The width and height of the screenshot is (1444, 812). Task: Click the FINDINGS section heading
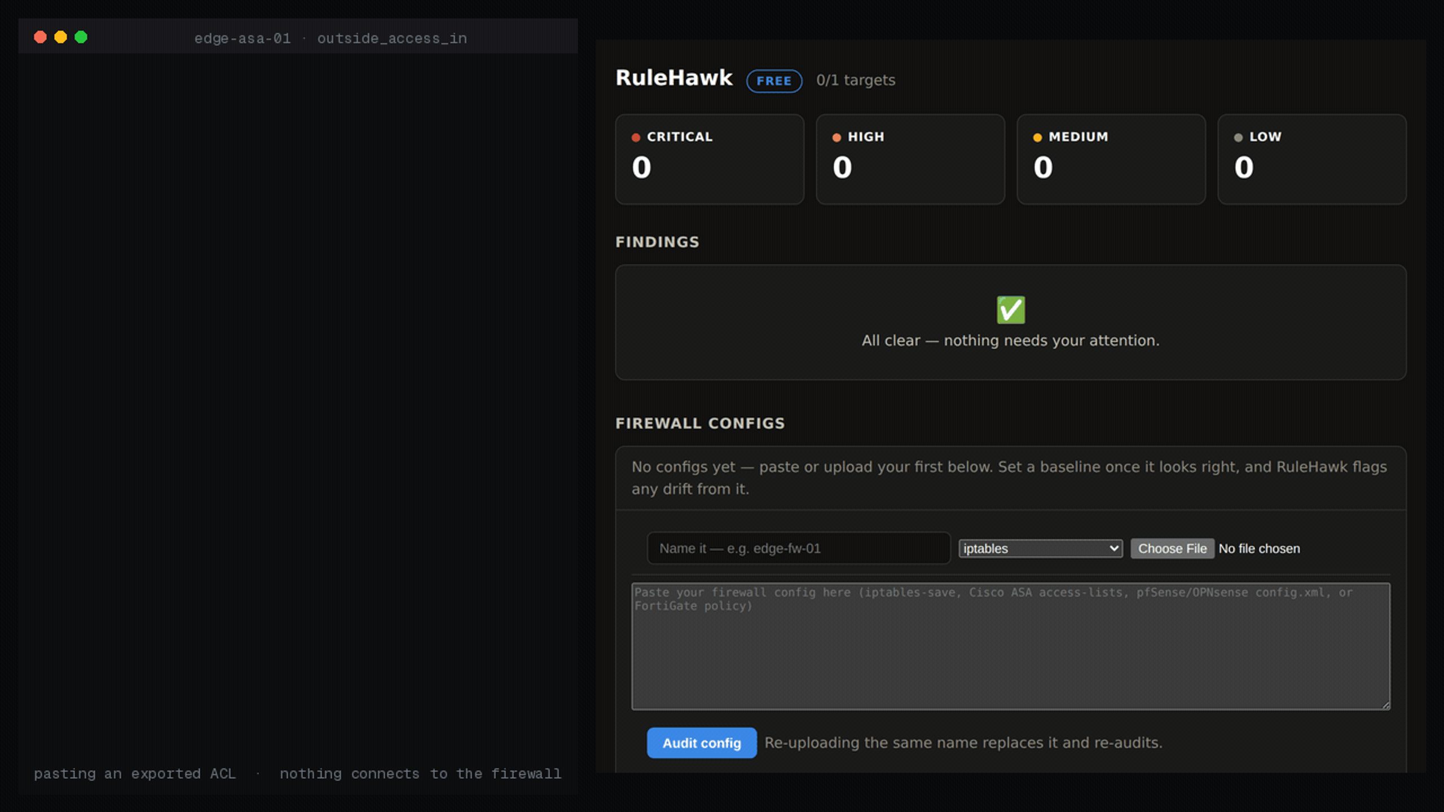(657, 242)
